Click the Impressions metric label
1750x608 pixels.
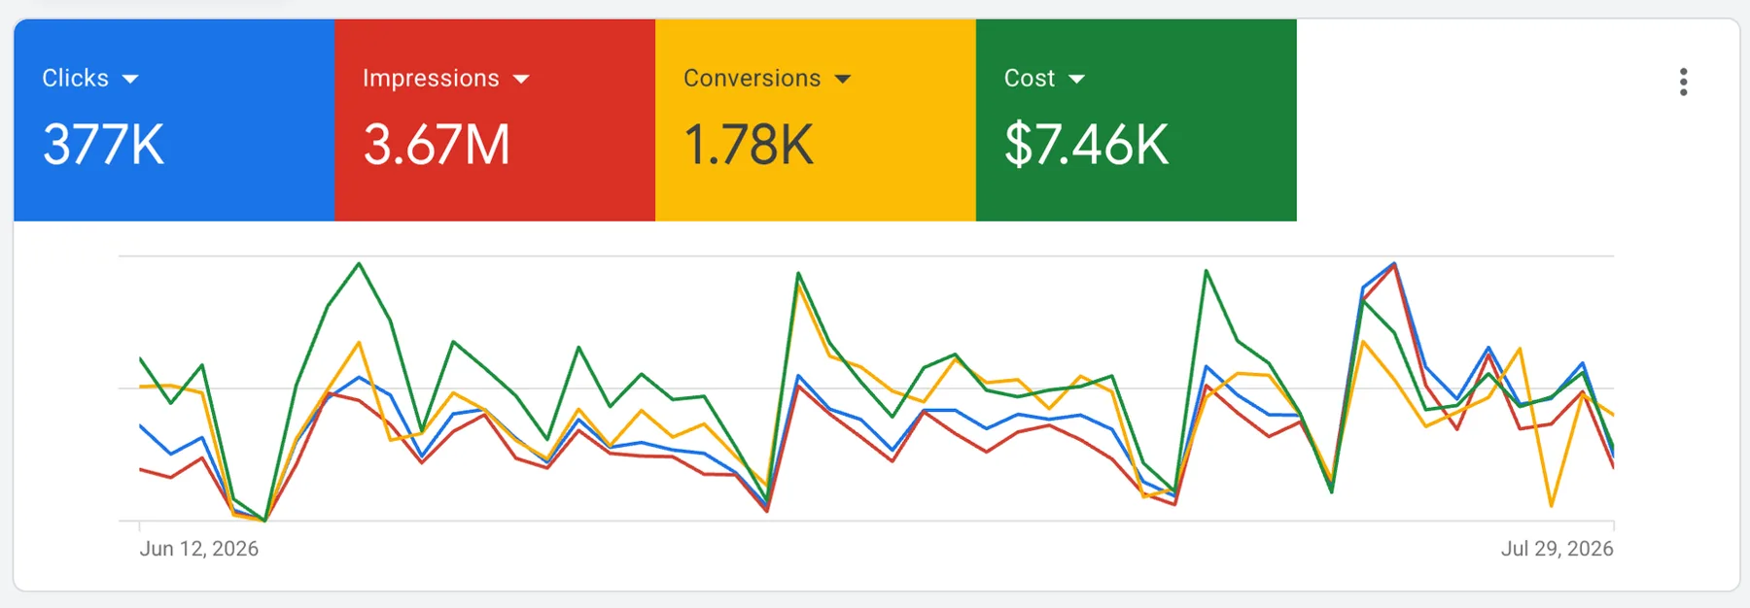coord(431,78)
